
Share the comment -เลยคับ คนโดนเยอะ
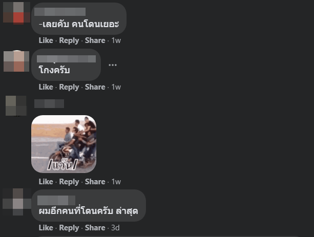(95, 40)
